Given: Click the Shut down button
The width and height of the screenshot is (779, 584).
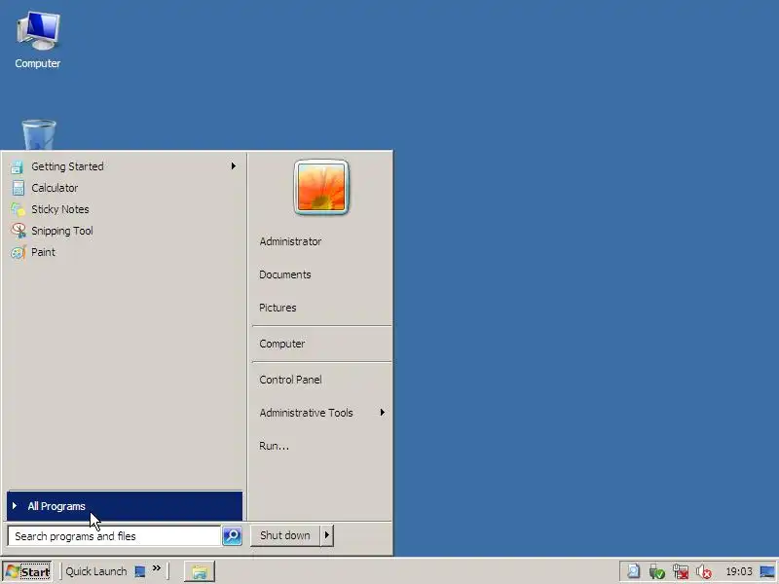Looking at the screenshot, I should (285, 535).
